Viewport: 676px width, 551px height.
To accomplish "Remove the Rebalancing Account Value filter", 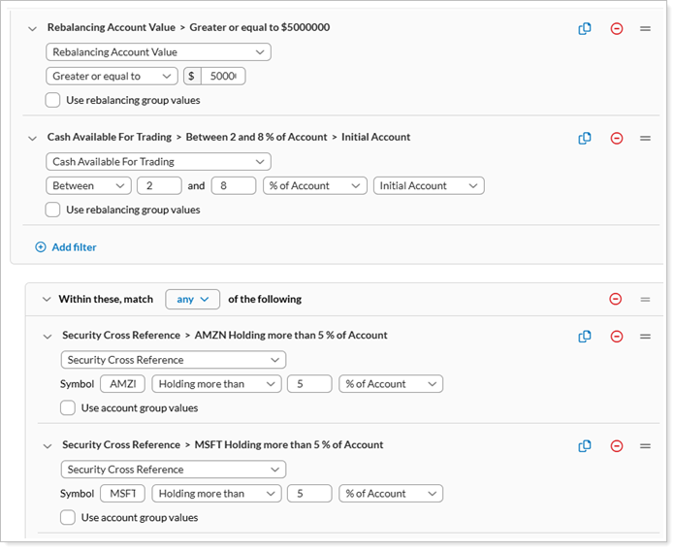I will (616, 28).
